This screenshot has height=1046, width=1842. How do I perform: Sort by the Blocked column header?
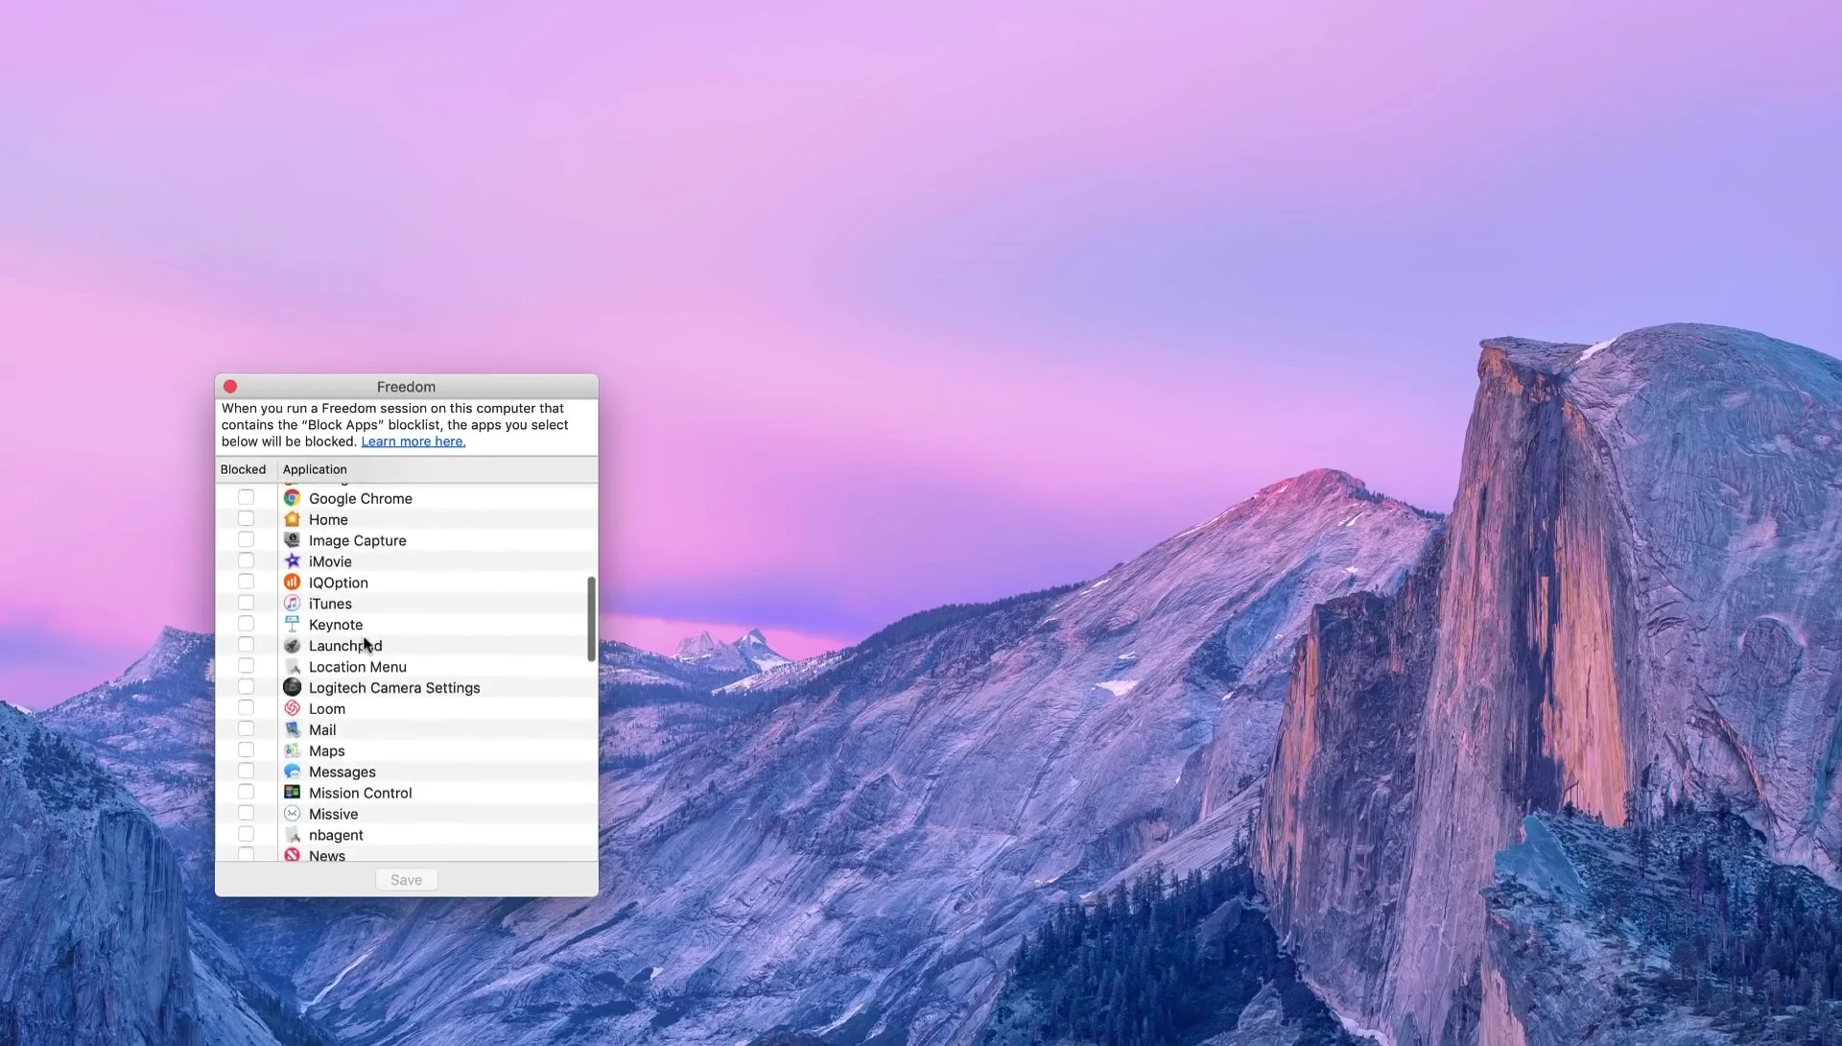[244, 469]
